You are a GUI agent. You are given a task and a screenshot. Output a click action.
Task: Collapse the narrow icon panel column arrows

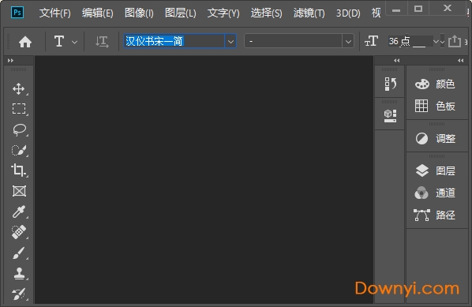point(397,61)
